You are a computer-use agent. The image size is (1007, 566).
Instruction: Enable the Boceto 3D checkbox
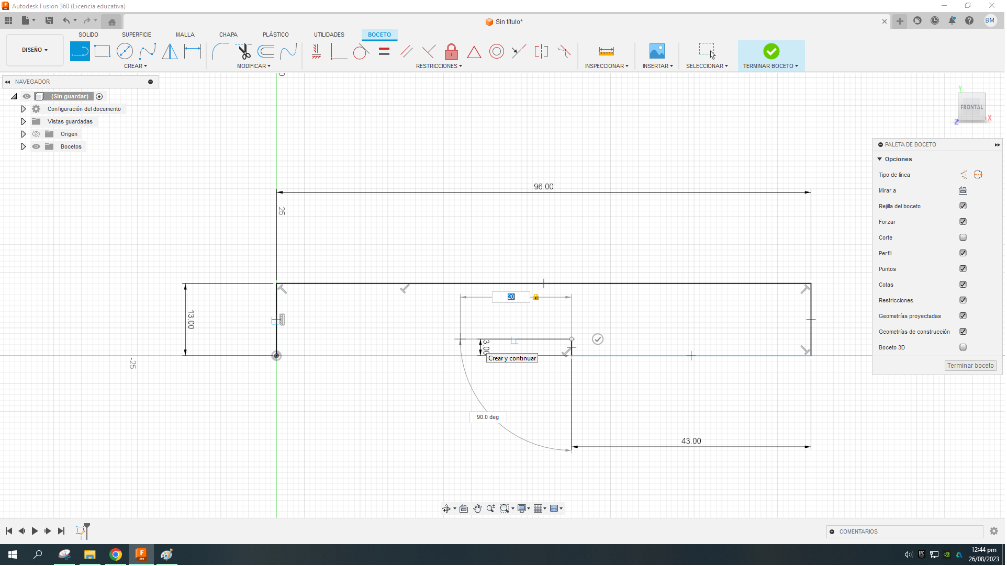964,347
